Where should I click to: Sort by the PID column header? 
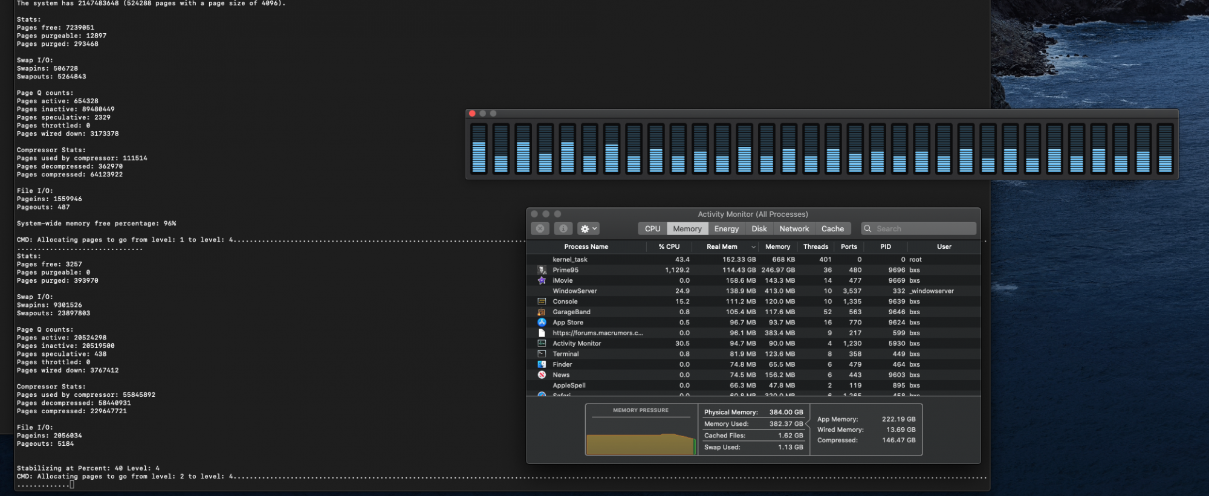(886, 246)
